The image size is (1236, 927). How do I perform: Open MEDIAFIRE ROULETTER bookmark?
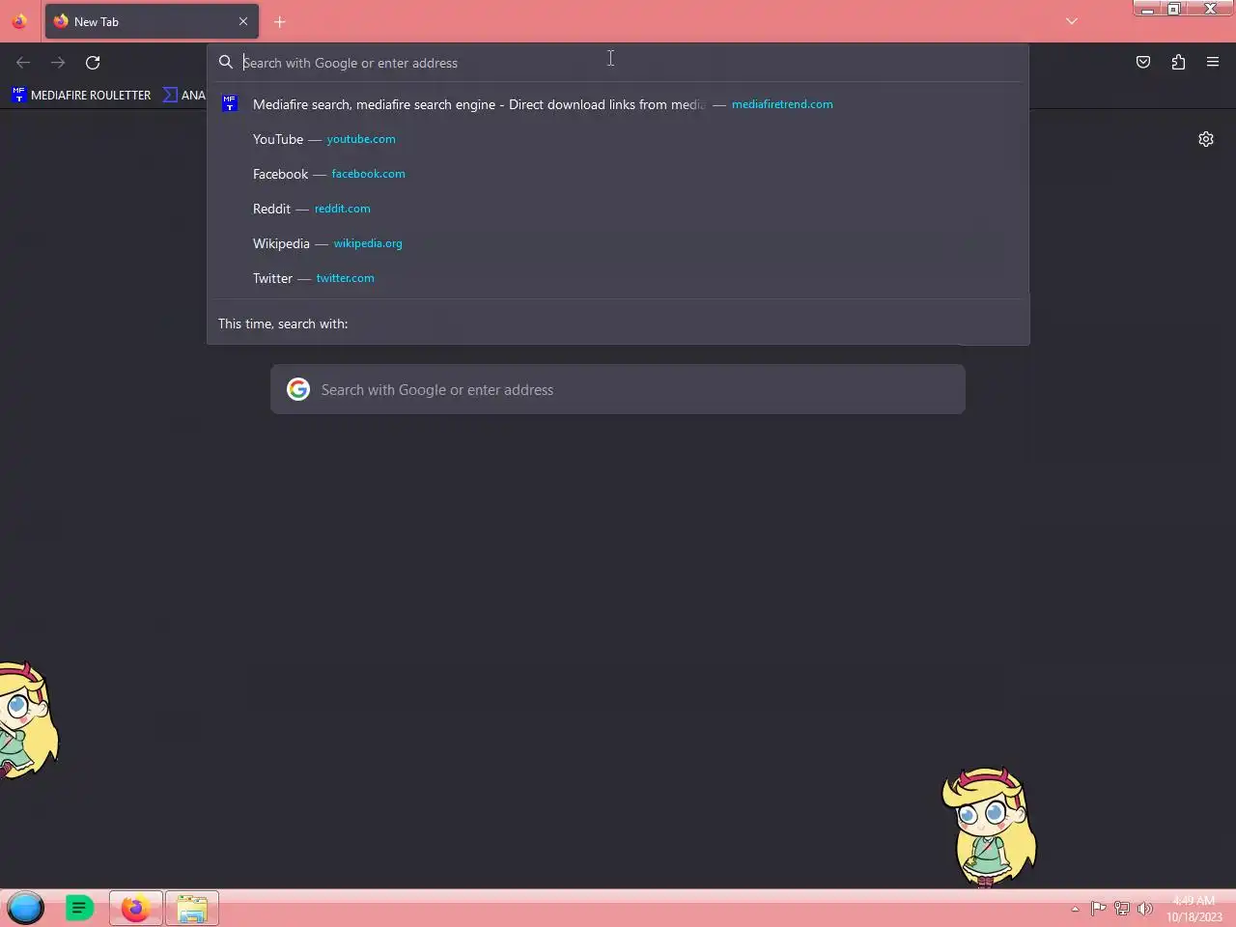point(82,95)
